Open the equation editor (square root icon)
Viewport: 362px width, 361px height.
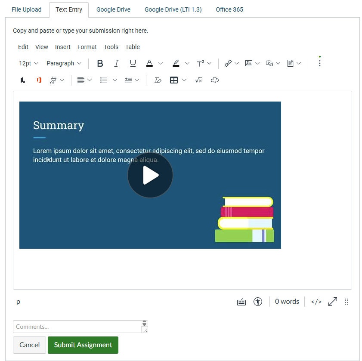point(198,80)
